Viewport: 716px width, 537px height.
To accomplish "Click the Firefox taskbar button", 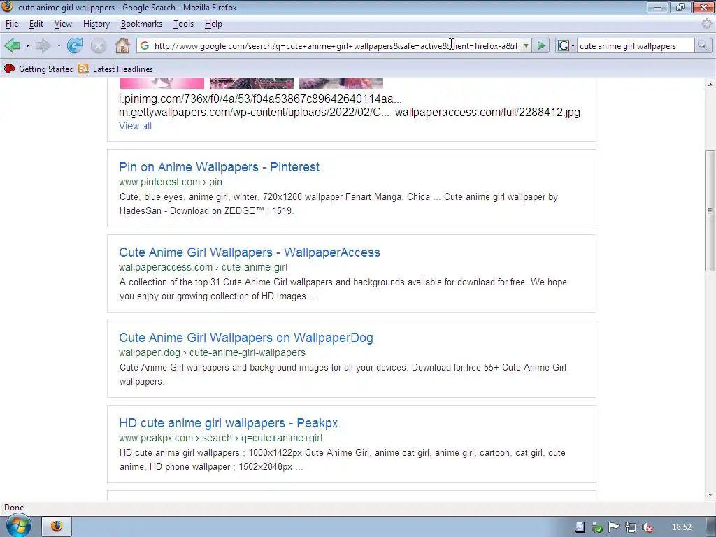I will coord(57,527).
